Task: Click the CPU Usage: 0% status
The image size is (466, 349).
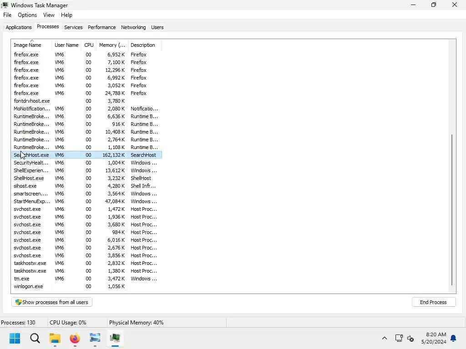Action: [68, 323]
